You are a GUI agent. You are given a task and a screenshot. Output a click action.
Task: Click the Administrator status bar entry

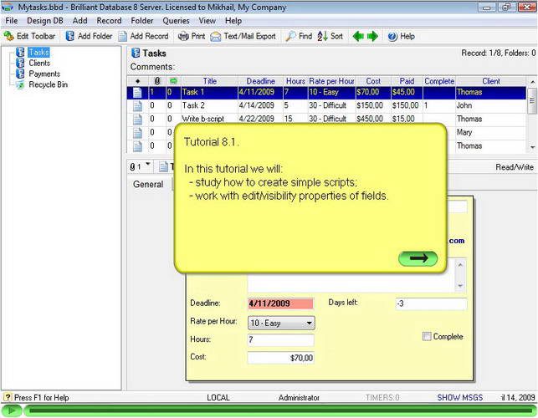point(299,398)
